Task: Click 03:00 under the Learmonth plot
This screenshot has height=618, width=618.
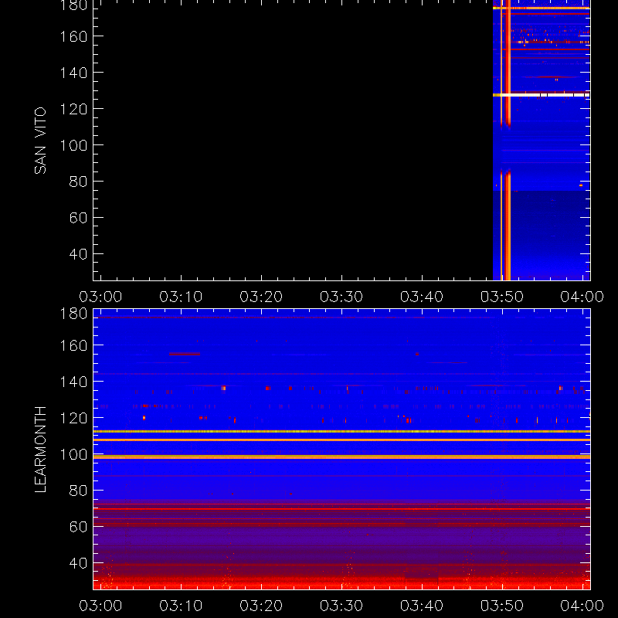Action: pyautogui.click(x=100, y=606)
